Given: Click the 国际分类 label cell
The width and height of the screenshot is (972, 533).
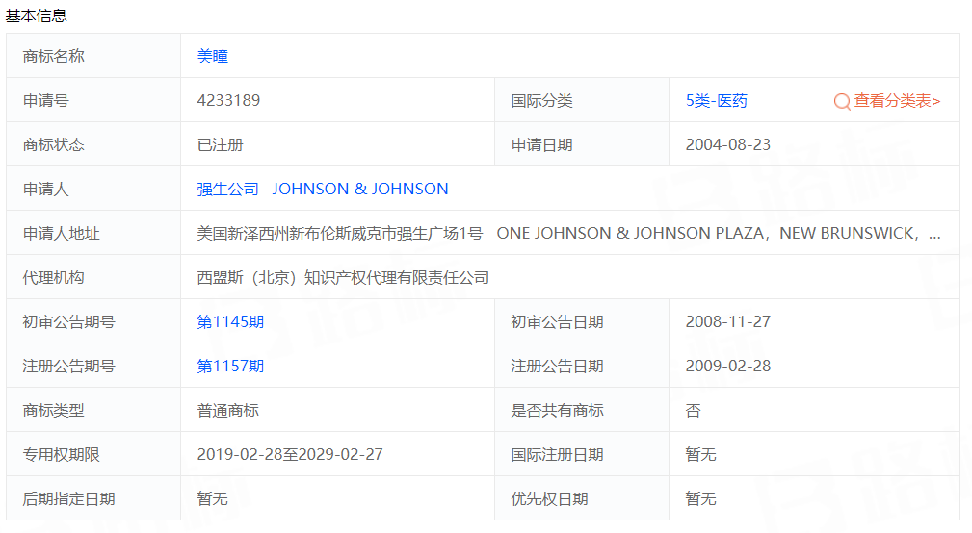Looking at the screenshot, I should pyautogui.click(x=582, y=100).
